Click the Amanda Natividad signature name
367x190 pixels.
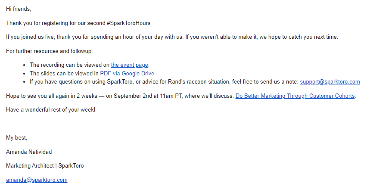pyautogui.click(x=29, y=152)
